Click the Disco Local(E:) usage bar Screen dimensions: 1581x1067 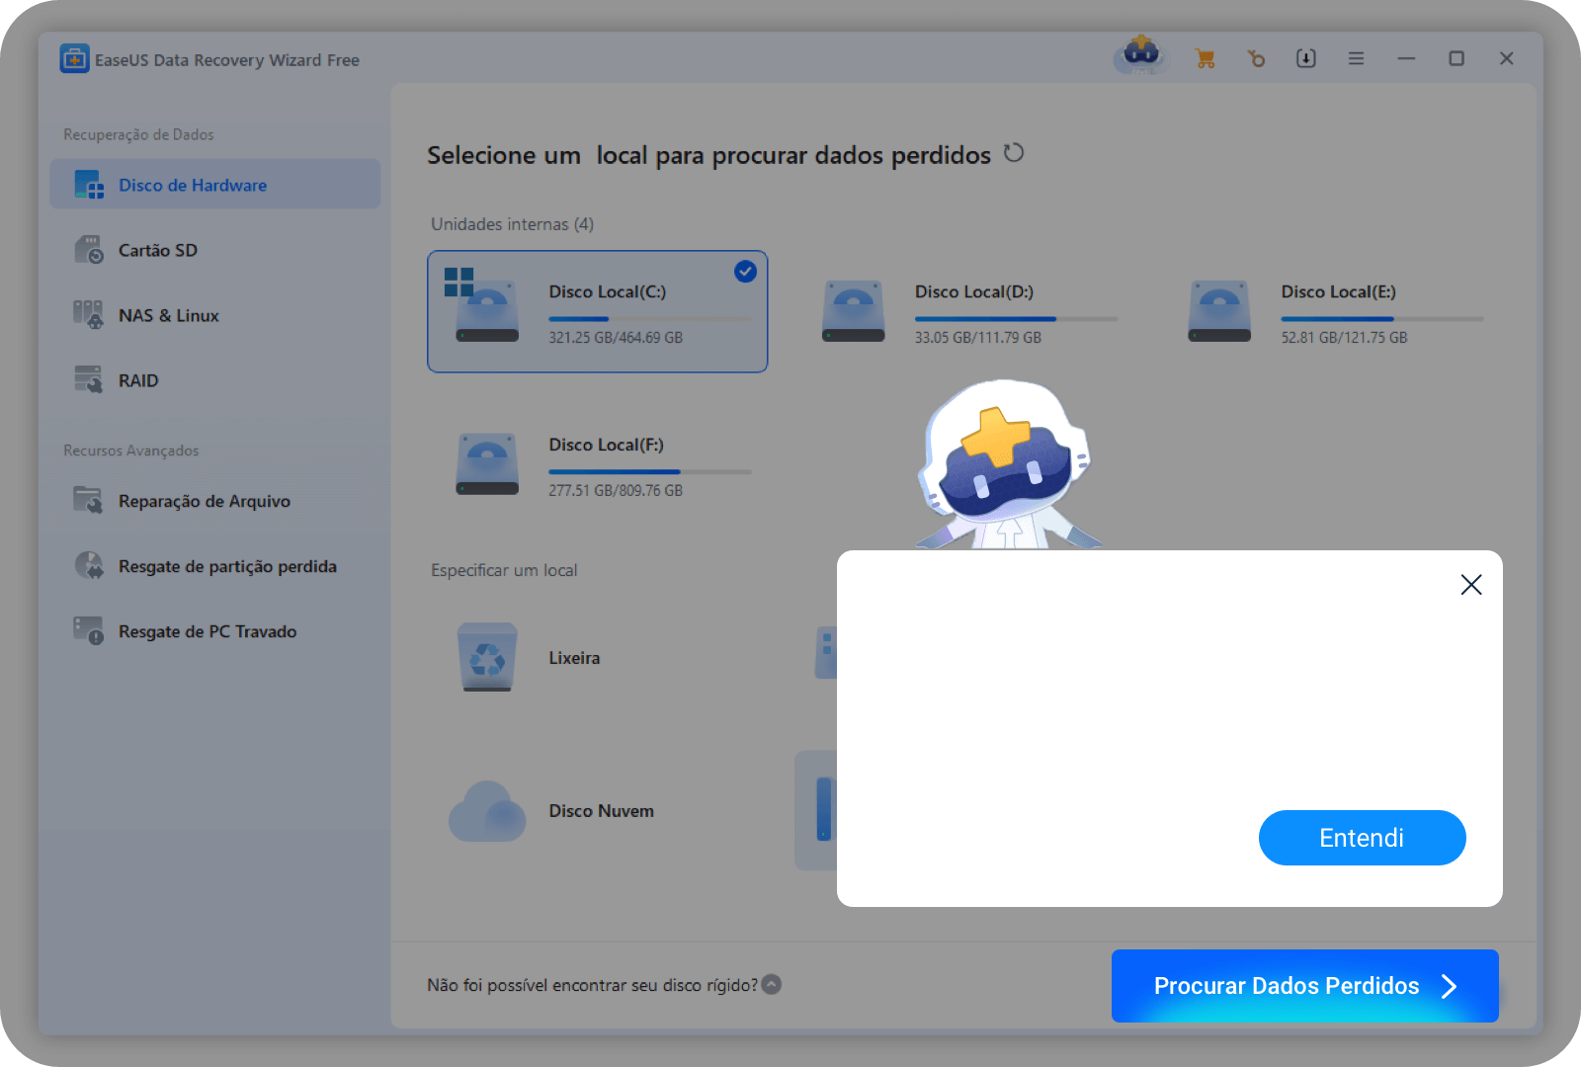coord(1381,319)
